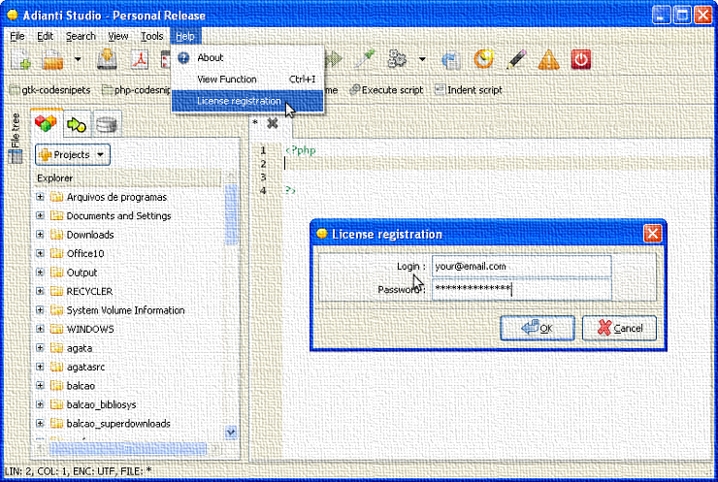Select the balcao_superdownloads folder
718x482 pixels.
(118, 424)
